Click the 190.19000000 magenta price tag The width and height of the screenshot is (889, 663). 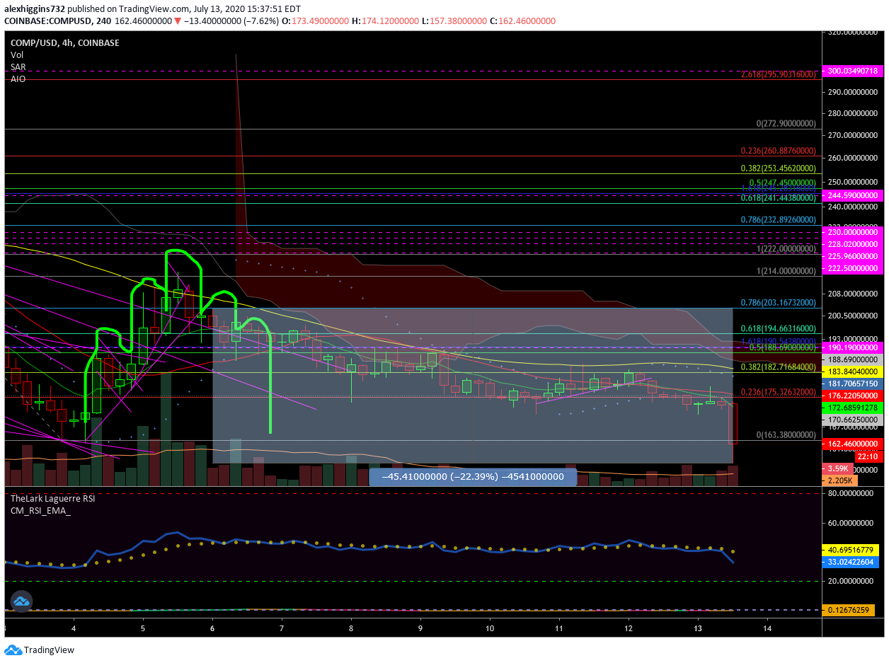[x=854, y=347]
